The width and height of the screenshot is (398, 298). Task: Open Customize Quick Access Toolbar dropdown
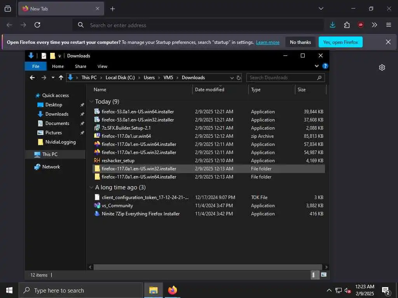(59, 56)
